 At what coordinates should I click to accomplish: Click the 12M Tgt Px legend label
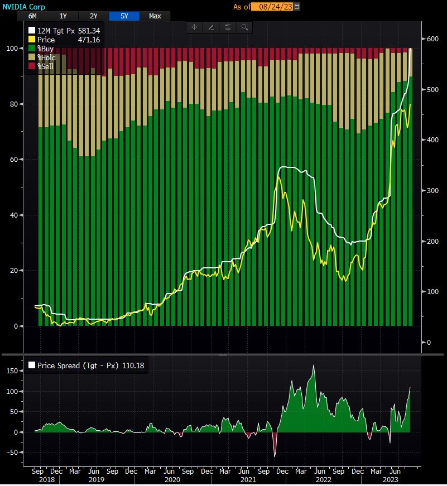[x=56, y=31]
